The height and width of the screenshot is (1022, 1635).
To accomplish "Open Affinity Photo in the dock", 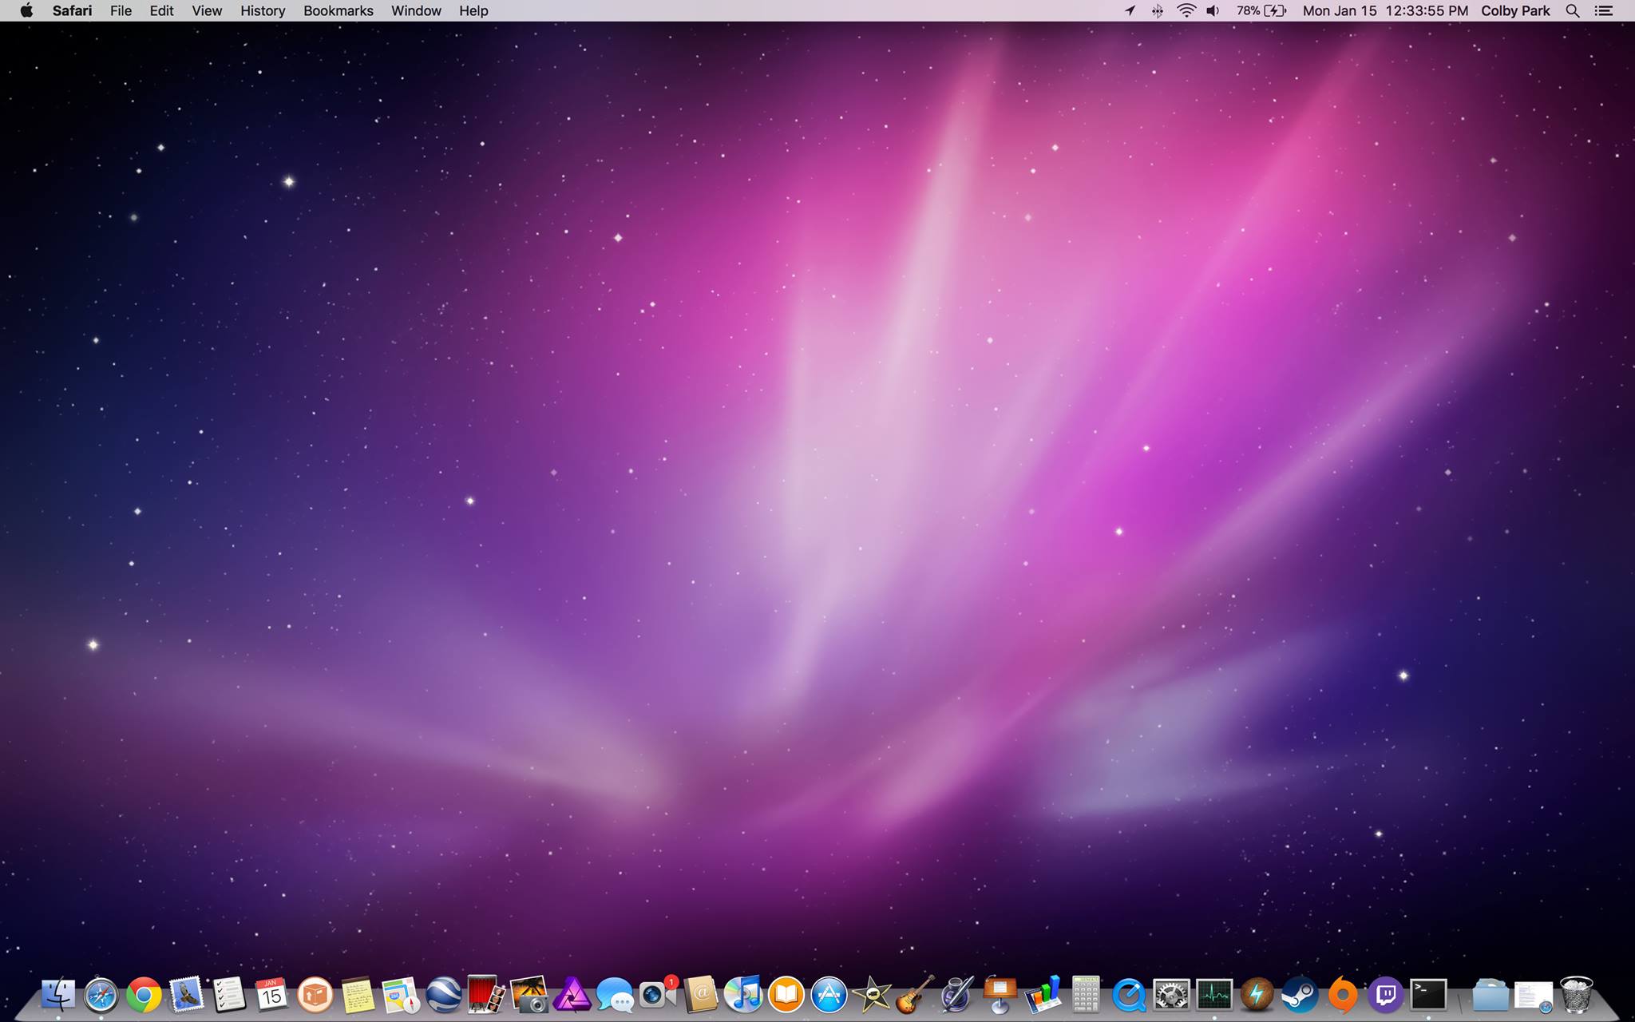I will point(572,995).
